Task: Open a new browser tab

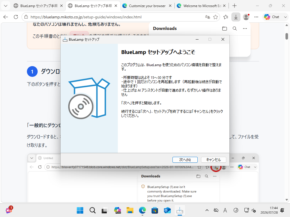Action: point(234,6)
